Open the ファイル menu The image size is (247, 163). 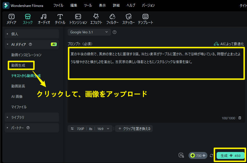pyautogui.click(x=58, y=6)
